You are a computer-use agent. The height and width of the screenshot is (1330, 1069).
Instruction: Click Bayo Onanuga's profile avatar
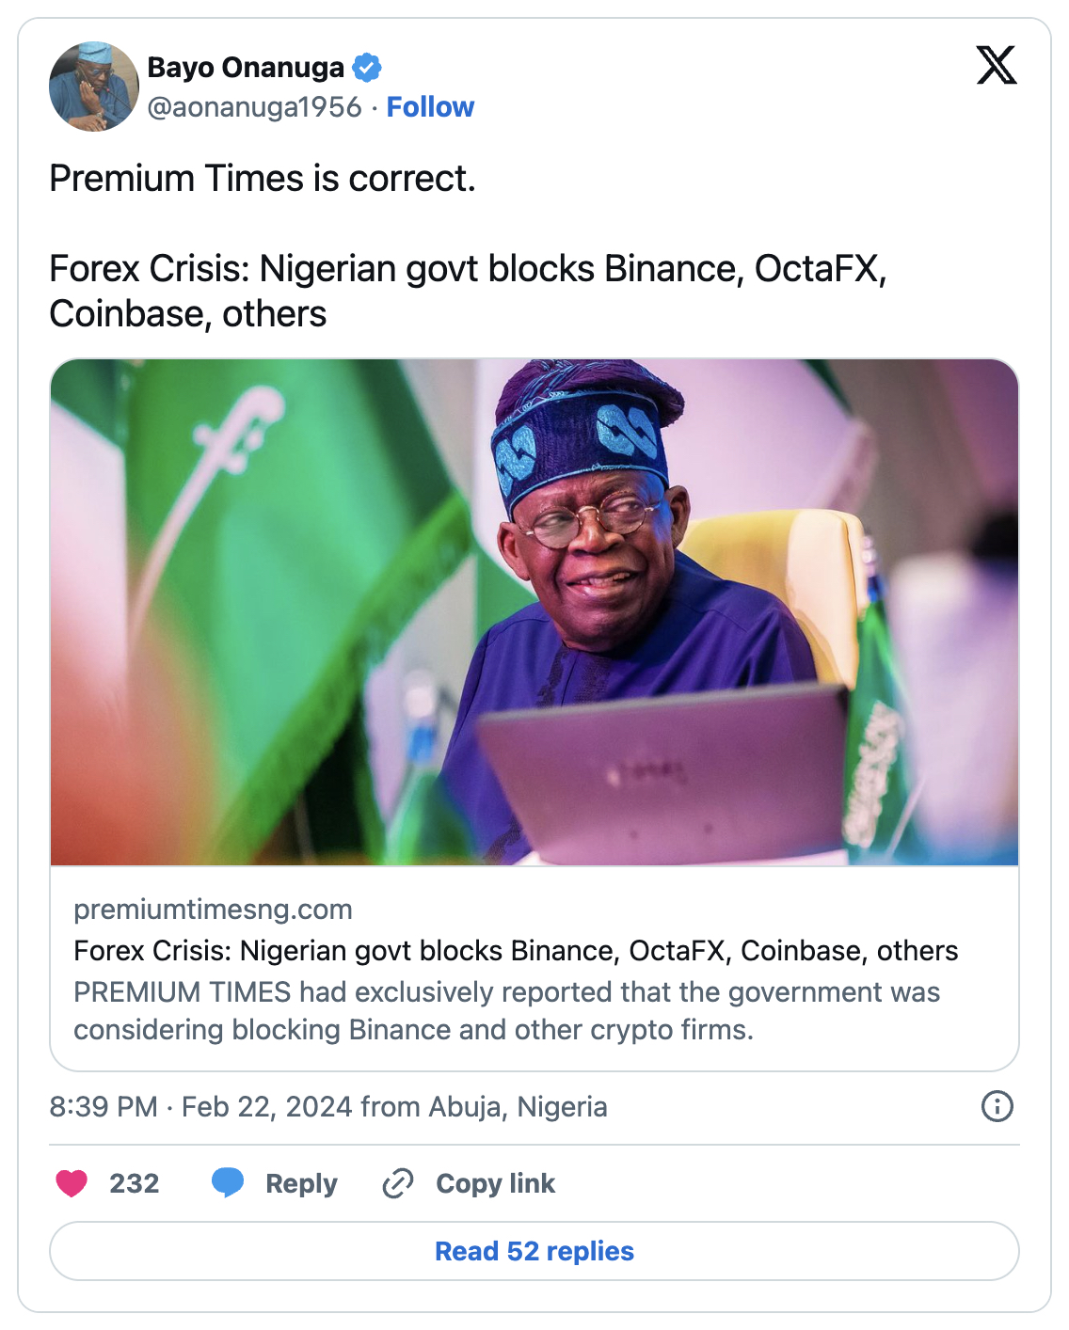click(93, 87)
